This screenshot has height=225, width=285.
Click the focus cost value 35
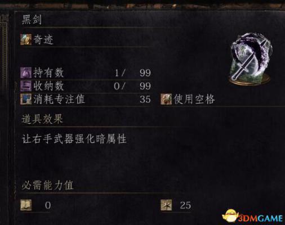click(x=145, y=99)
